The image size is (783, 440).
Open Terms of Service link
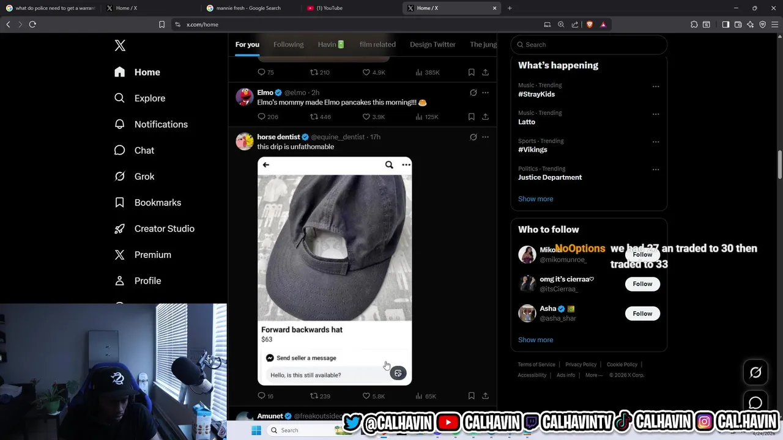536,365
